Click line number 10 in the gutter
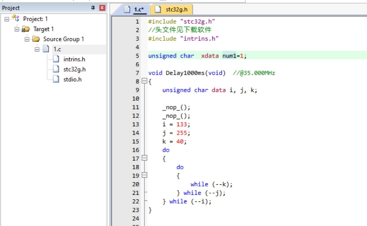367x226 pixels. (136, 99)
